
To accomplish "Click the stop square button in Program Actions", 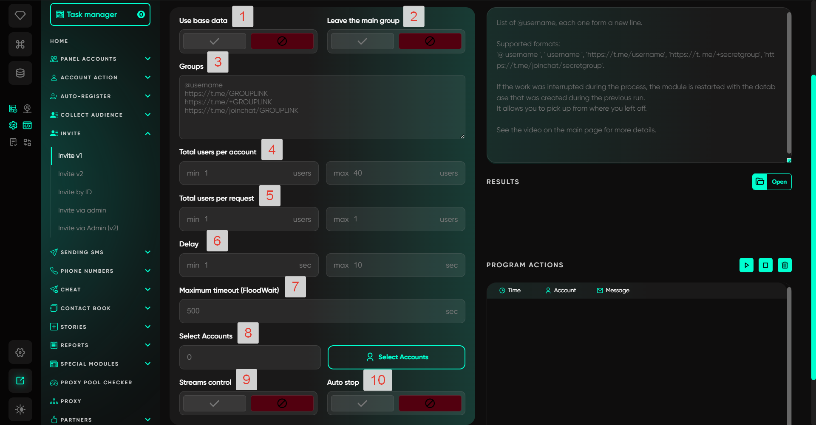I will 765,265.
